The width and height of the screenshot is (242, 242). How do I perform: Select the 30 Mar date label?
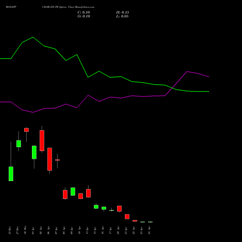point(26,230)
